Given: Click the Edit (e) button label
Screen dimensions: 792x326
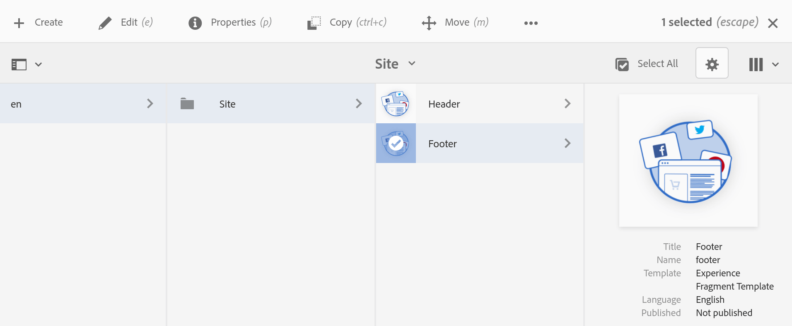Looking at the screenshot, I should tap(137, 22).
